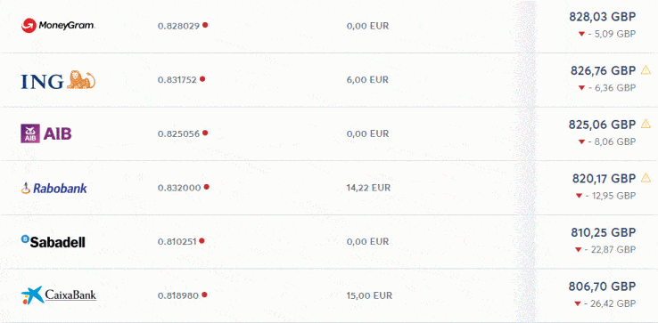This screenshot has height=323, width=658.
Task: Click red dot next to 0.828029 rate
Action: 205,25
